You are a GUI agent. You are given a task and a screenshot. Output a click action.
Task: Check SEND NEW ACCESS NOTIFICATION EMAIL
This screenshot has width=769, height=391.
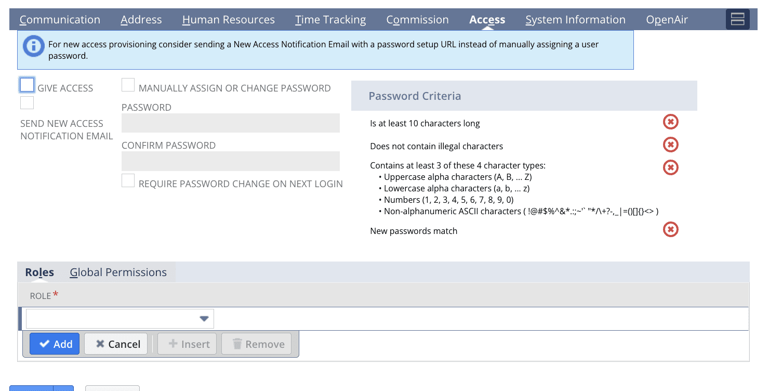pos(26,102)
